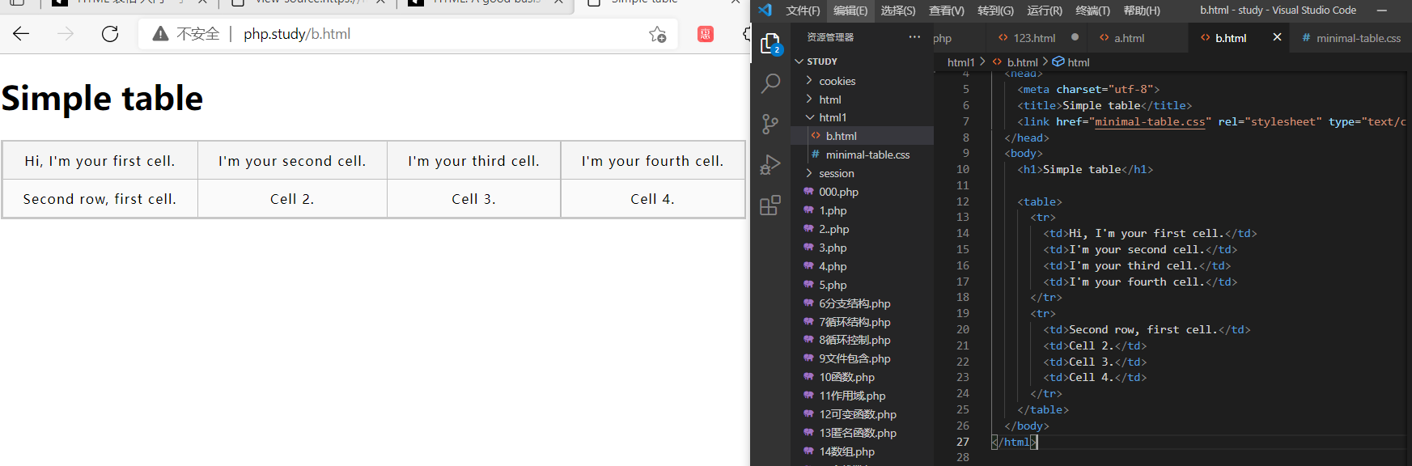The width and height of the screenshot is (1412, 466).
Task: Open the Search view in activity bar
Action: [770, 83]
